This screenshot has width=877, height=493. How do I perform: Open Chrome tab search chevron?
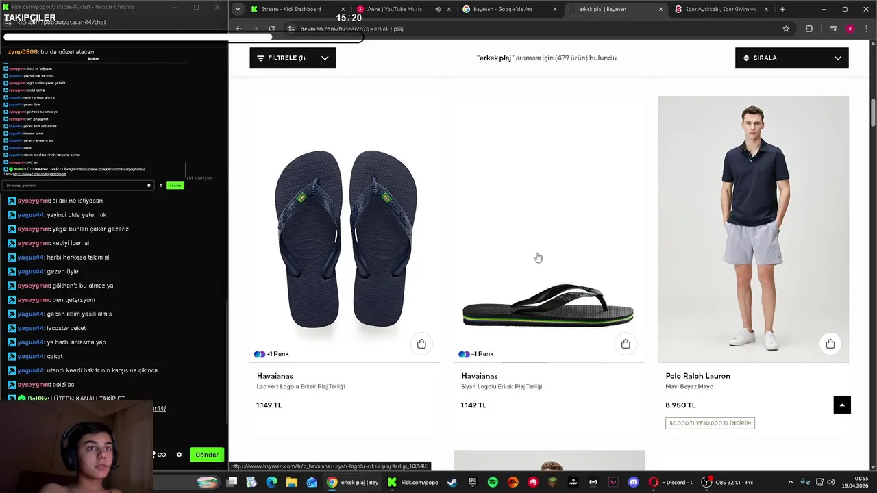(237, 9)
